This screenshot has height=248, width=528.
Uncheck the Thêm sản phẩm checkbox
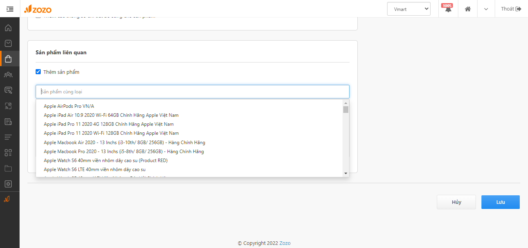(x=38, y=72)
